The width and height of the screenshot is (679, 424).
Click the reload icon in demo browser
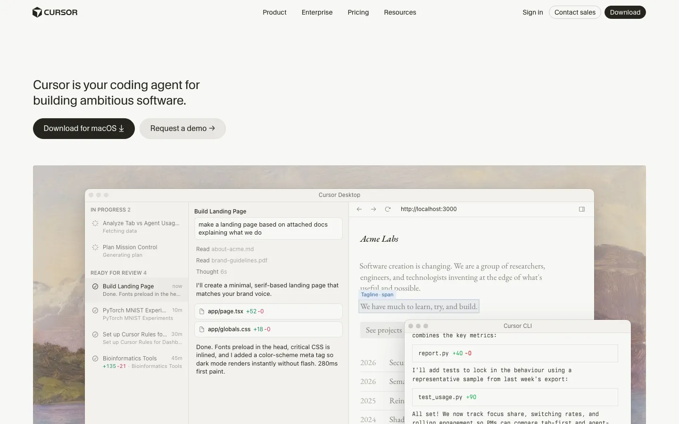pyautogui.click(x=388, y=209)
